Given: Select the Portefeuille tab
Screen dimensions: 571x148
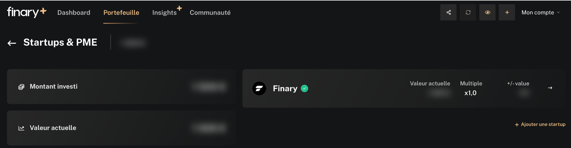Looking at the screenshot, I should coord(121,13).
